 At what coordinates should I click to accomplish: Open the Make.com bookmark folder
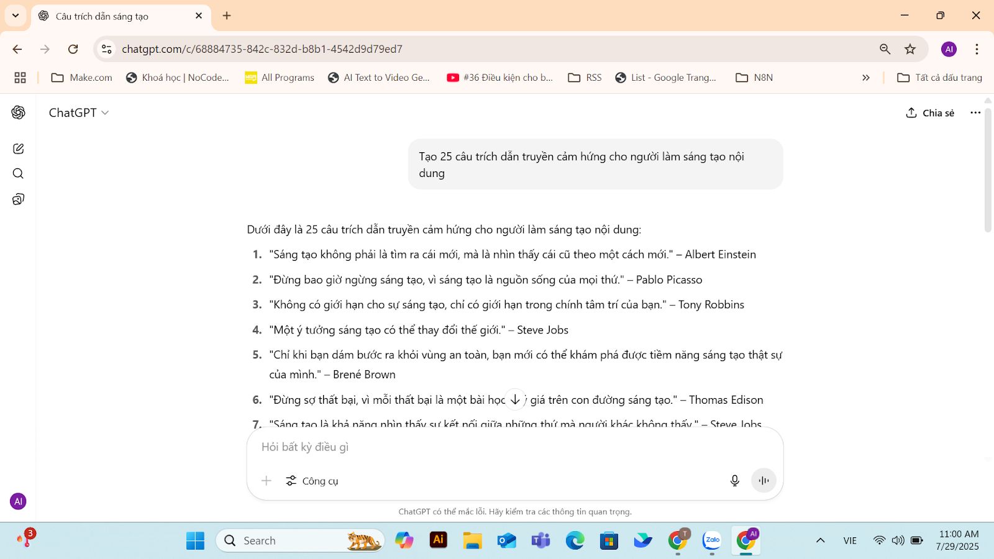[82, 78]
